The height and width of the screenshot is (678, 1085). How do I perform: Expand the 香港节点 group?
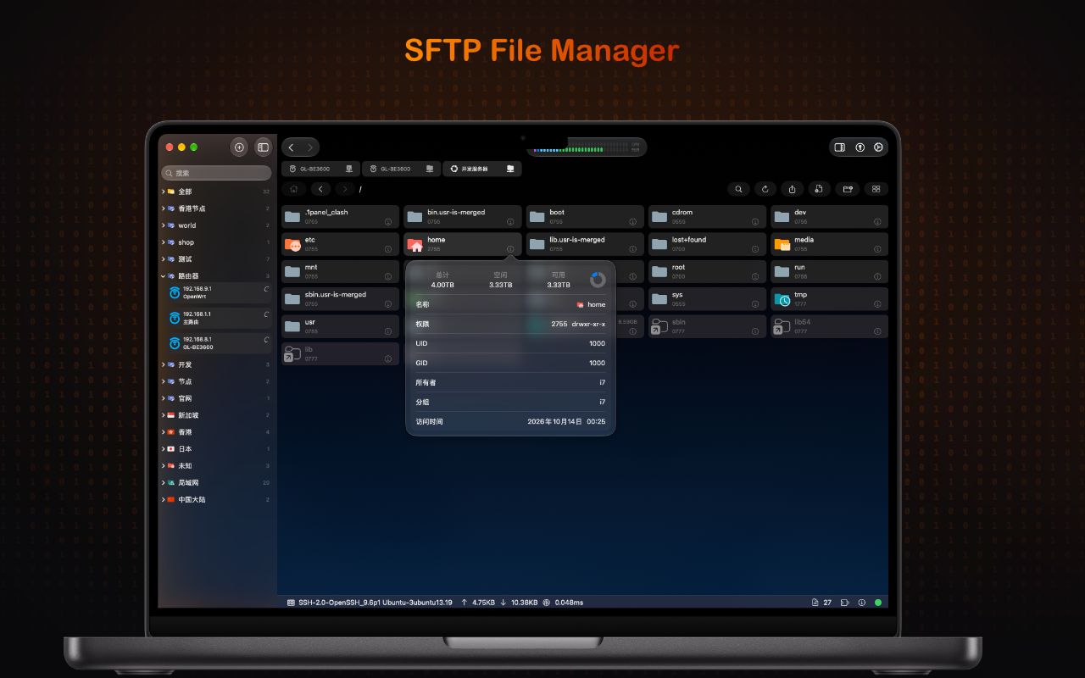pos(163,208)
